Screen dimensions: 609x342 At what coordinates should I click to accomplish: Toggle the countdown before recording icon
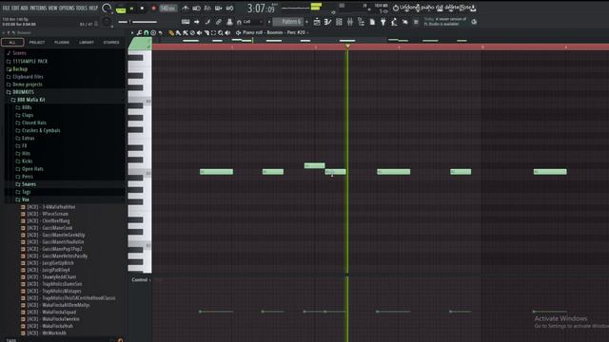pos(207,9)
